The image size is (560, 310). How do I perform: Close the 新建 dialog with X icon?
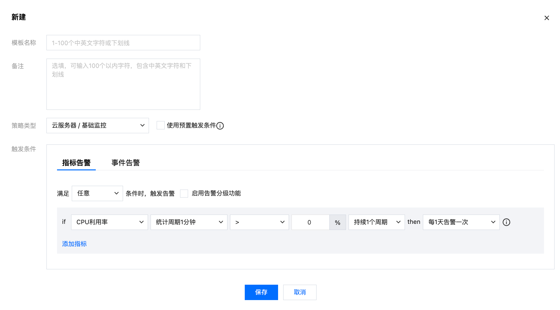point(547,18)
